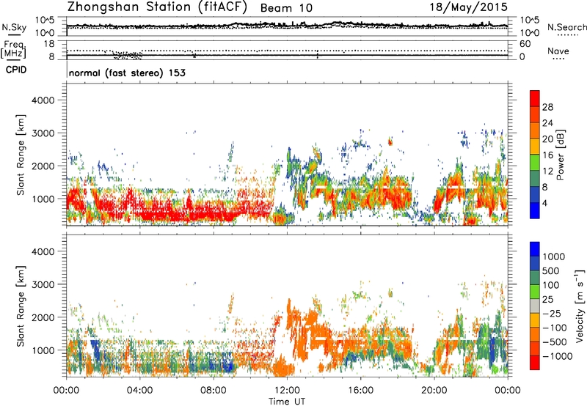Click the '-25' tick on the velocity scale
The image size is (587, 406).
(x=552, y=314)
